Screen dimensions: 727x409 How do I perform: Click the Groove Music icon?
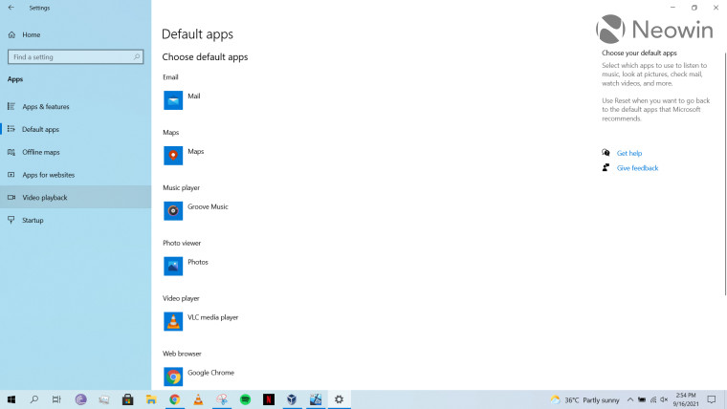[173, 211]
